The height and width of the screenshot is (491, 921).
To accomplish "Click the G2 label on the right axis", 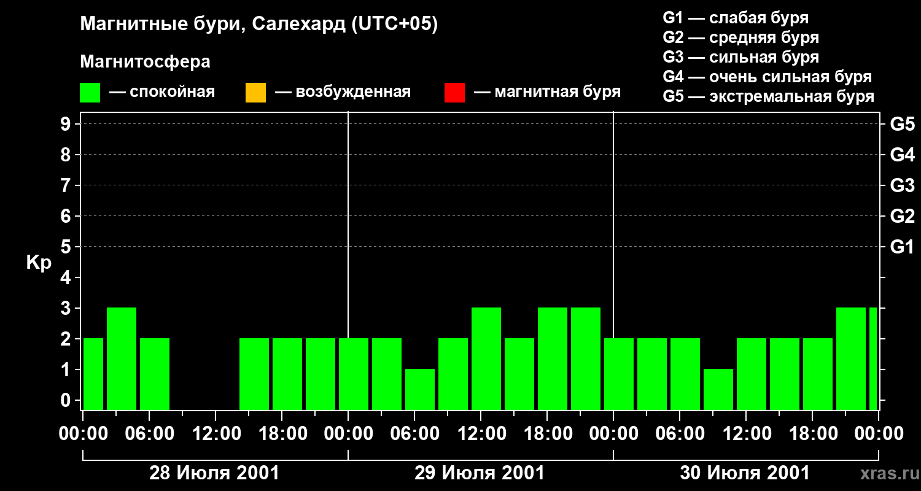I will tap(903, 216).
